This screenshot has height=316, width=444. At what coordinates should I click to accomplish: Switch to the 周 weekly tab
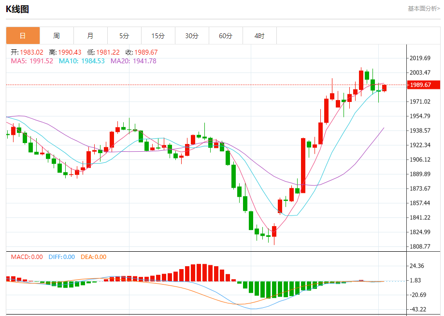(57, 36)
